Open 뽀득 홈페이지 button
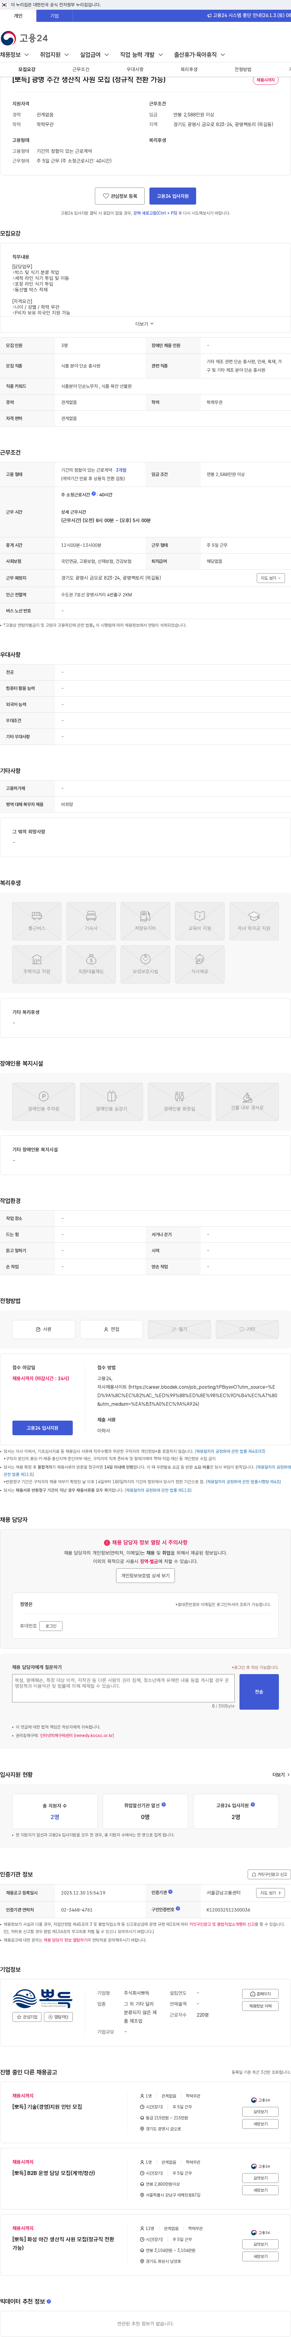Viewport: 291px width, 2337px height. [x=260, y=1994]
